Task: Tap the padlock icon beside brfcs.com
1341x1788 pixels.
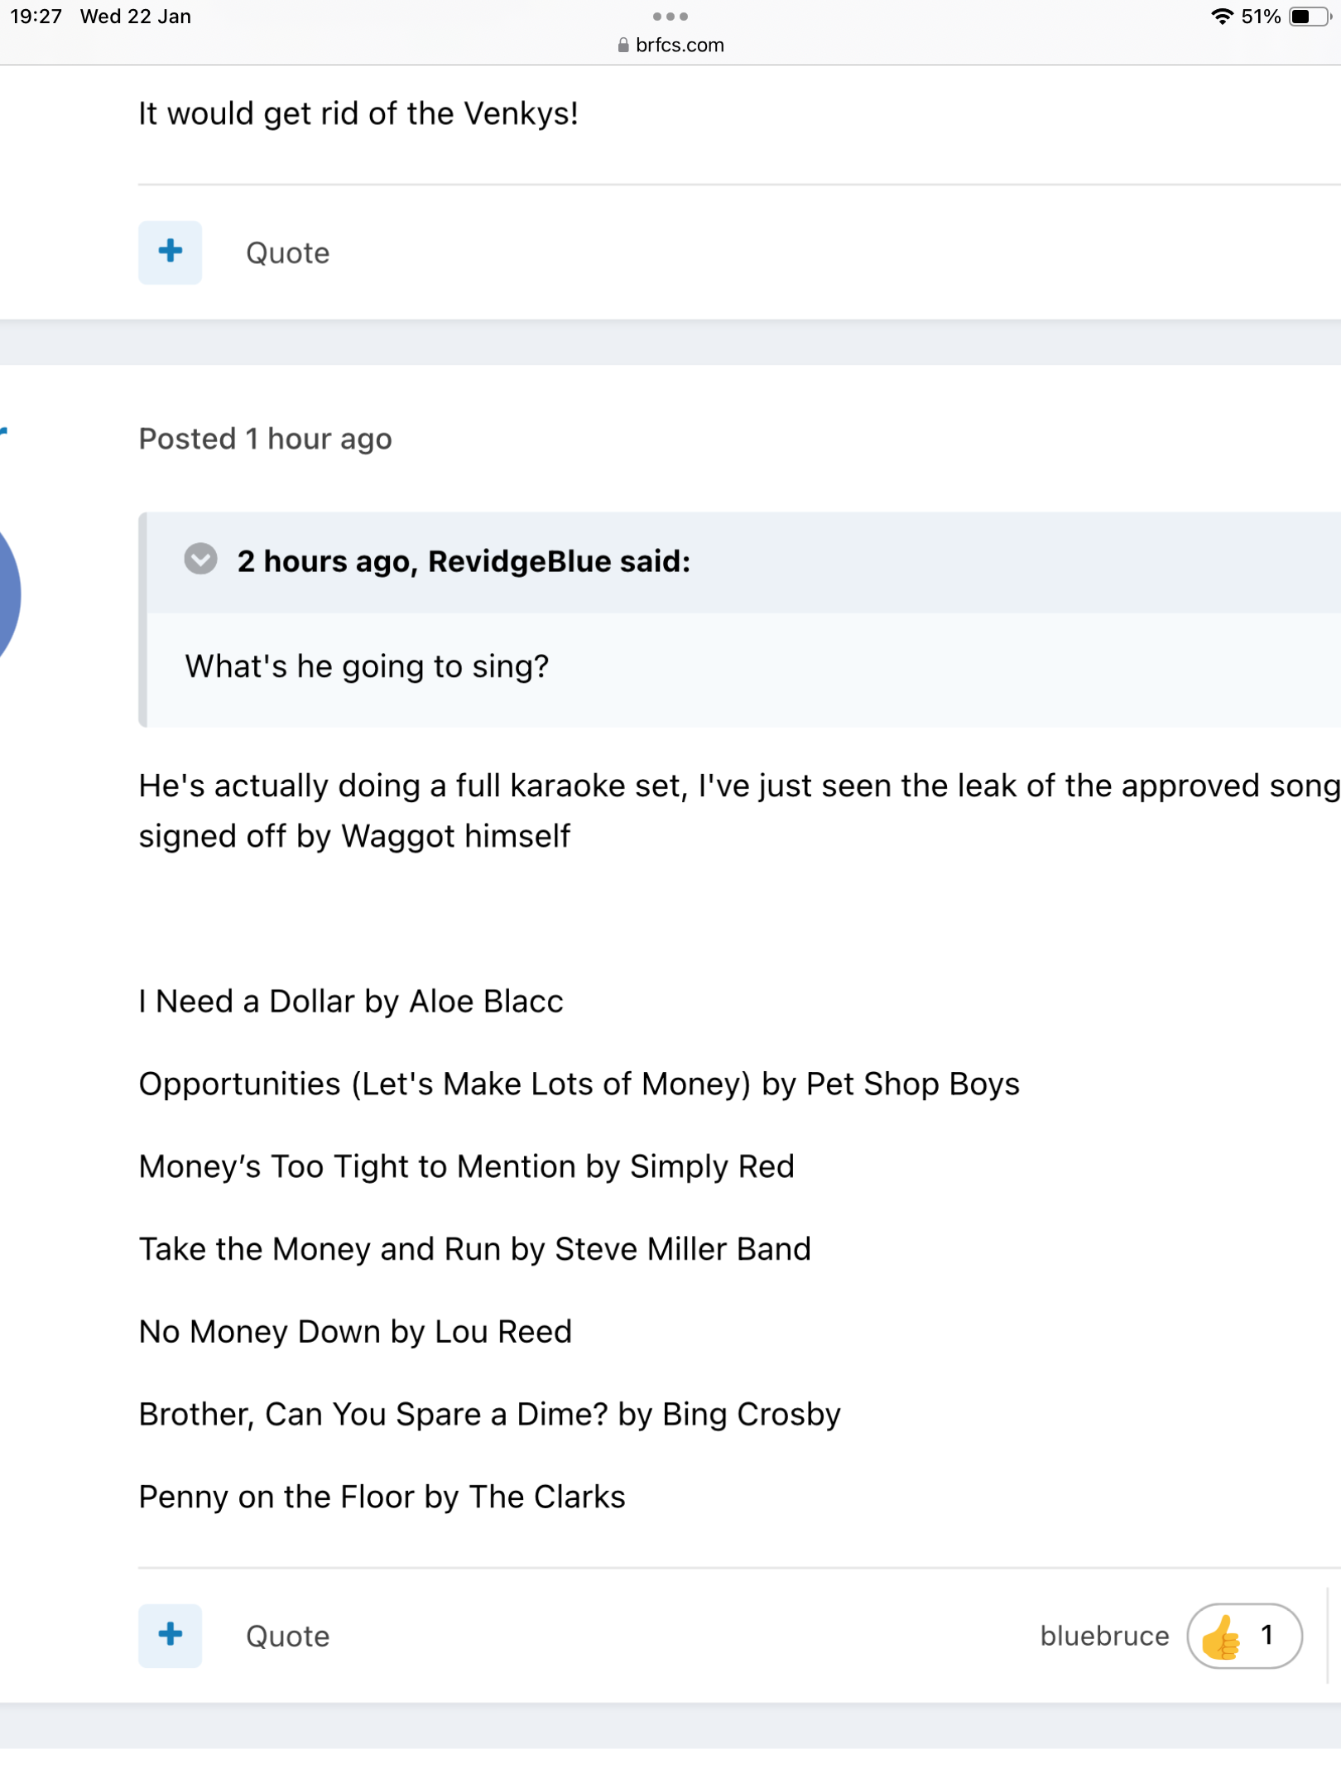Action: pos(623,46)
